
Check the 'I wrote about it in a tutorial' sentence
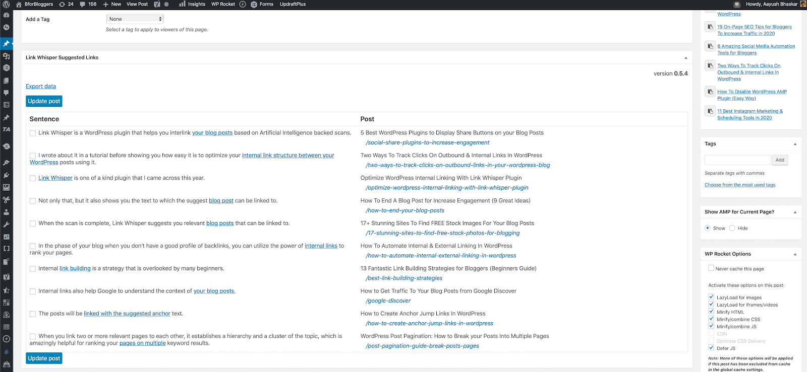(33, 156)
